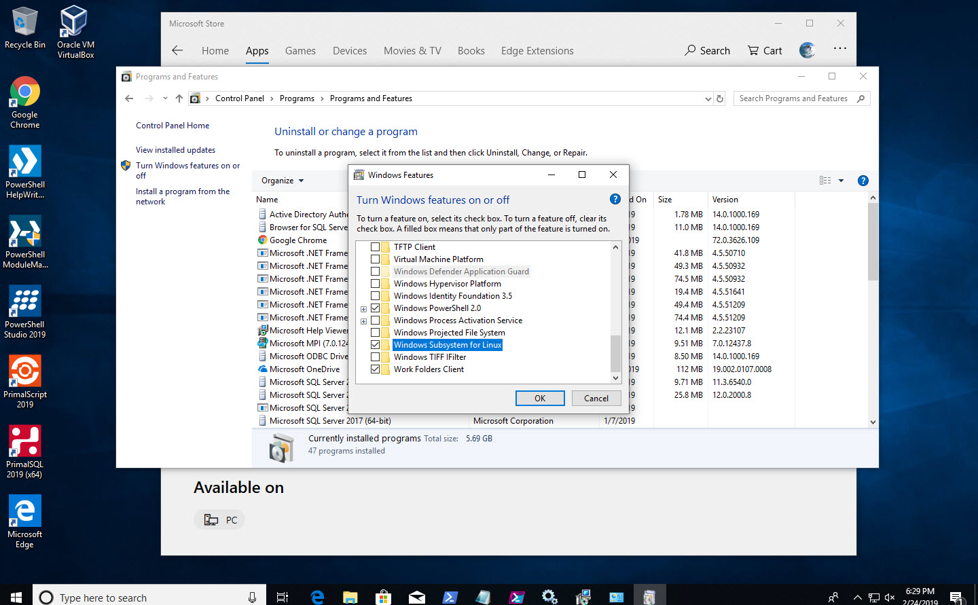Enable Windows Projected File System
This screenshot has height=605, width=978.
tap(375, 333)
